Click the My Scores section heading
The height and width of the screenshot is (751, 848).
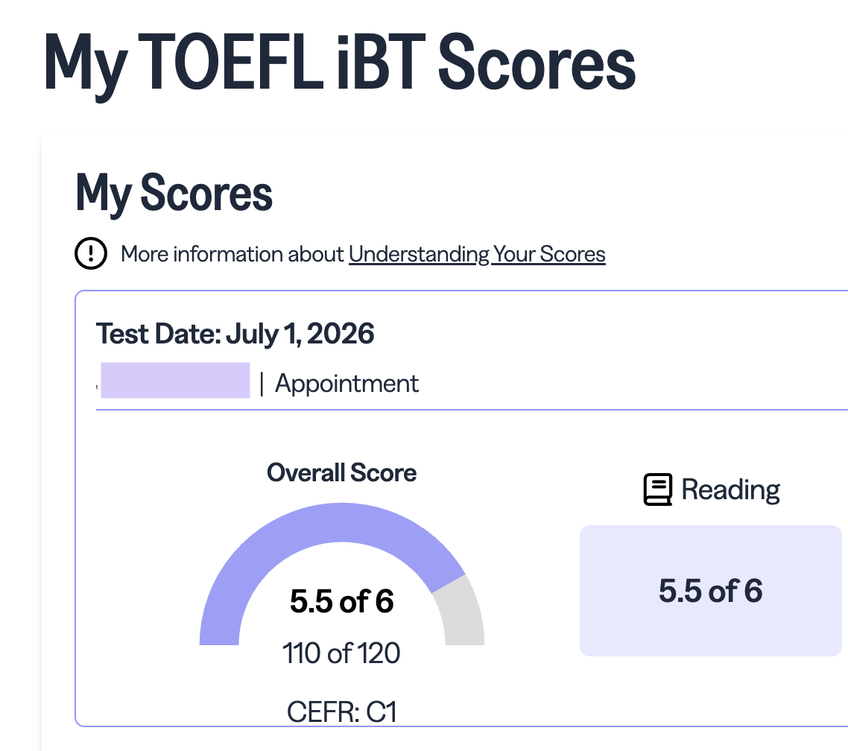(174, 193)
